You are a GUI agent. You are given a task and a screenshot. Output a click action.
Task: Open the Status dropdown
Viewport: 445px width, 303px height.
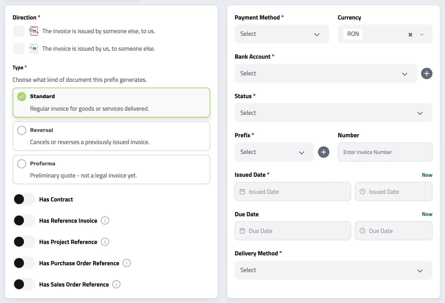coord(333,113)
